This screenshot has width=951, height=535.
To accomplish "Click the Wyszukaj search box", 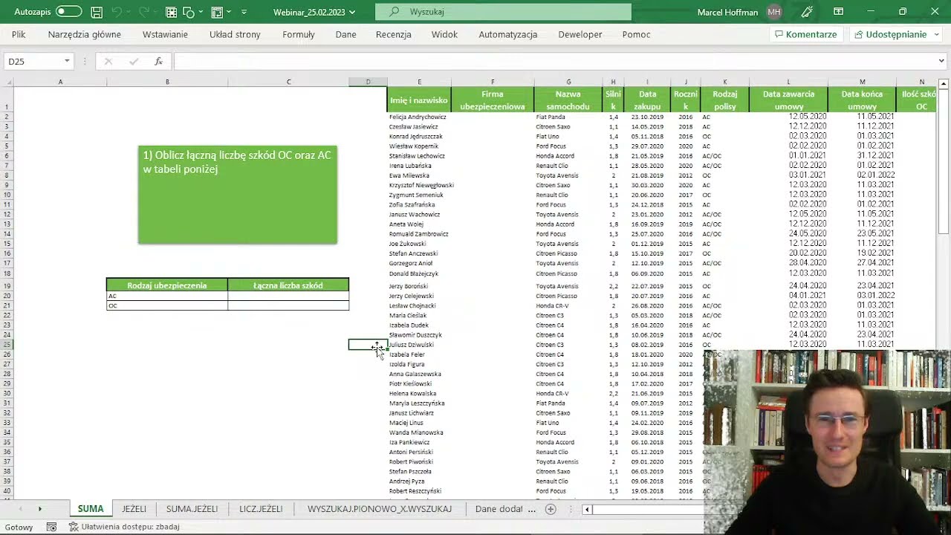I will (x=504, y=12).
